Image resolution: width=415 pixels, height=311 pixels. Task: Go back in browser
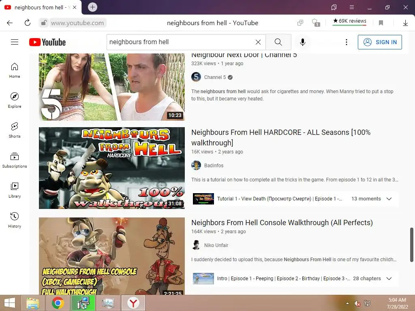click(10, 23)
